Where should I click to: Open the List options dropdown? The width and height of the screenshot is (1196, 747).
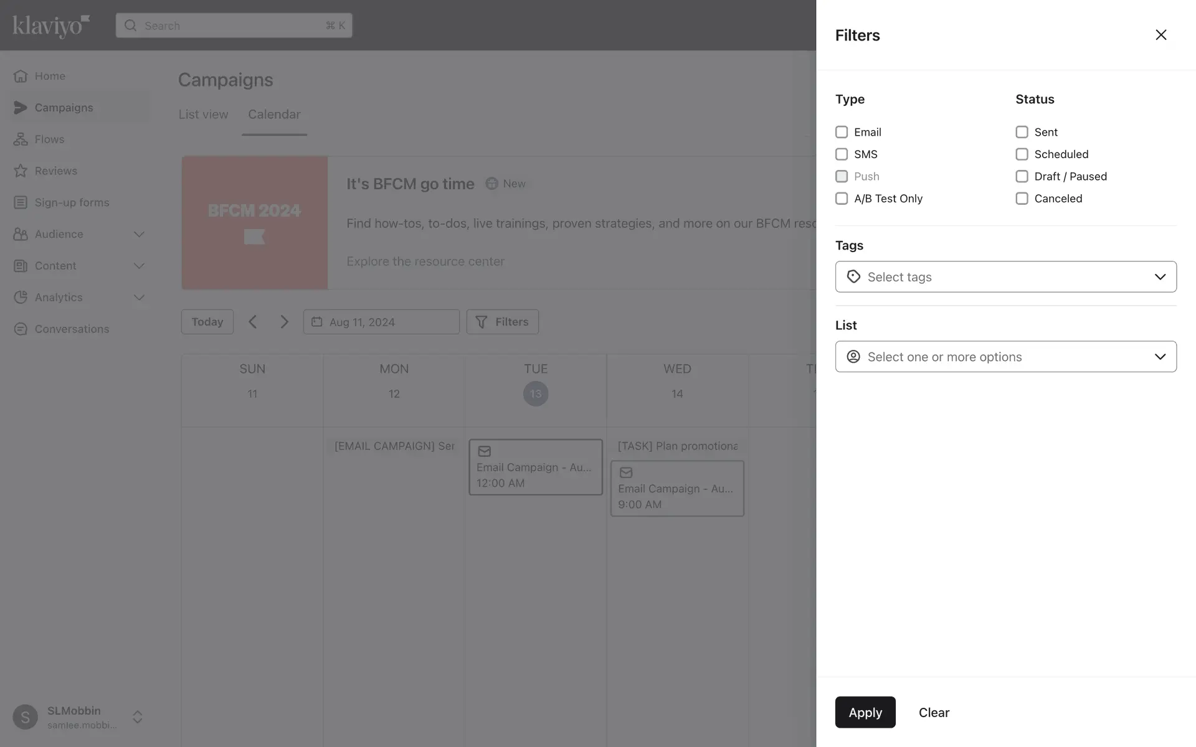(x=1005, y=357)
